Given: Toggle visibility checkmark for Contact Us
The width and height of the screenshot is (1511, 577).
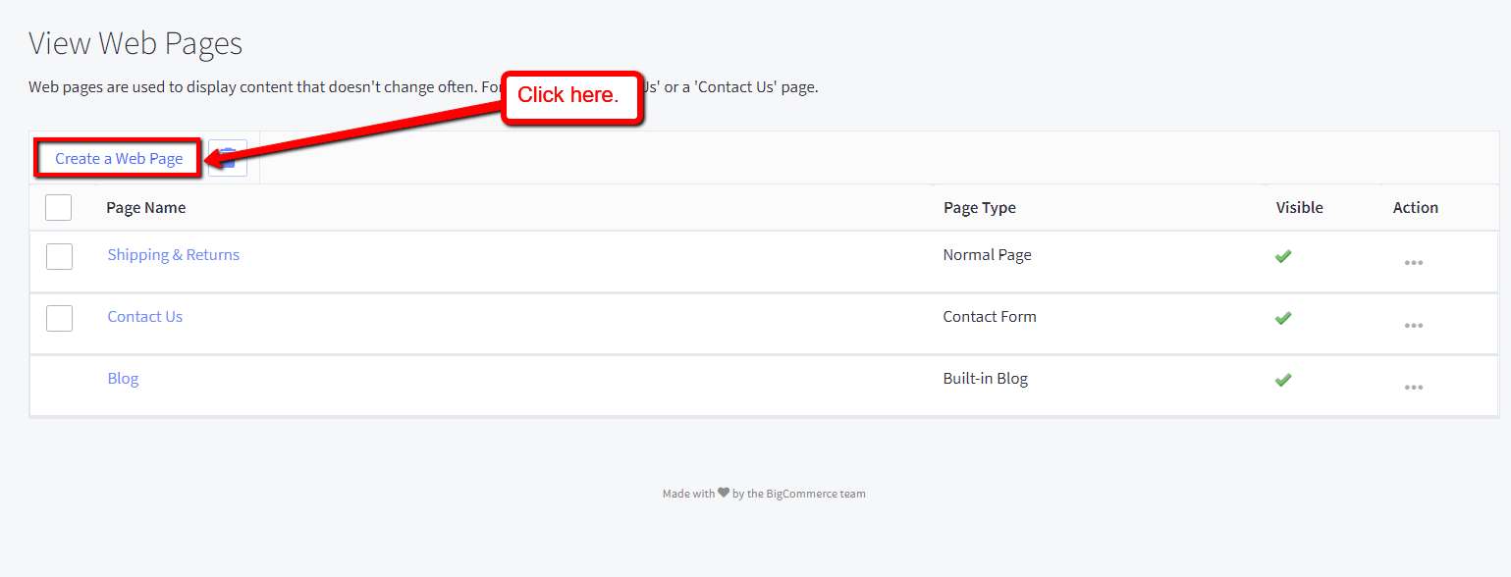Looking at the screenshot, I should [1282, 318].
